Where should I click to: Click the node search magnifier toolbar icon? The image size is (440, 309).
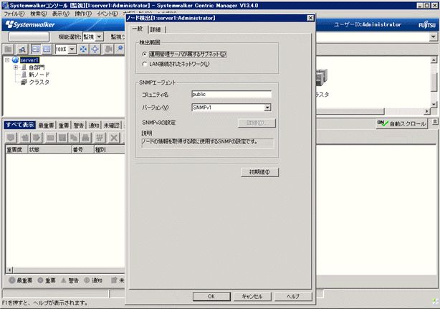pyautogui.click(x=22, y=49)
